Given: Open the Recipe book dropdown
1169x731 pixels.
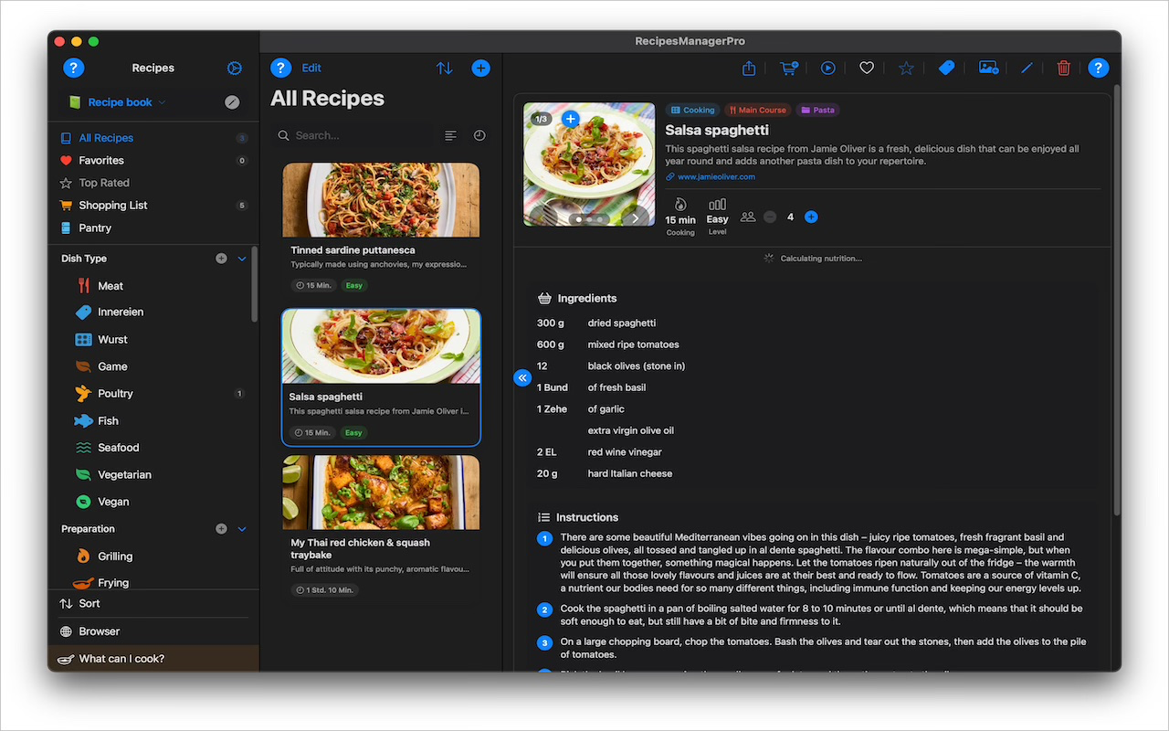Looking at the screenshot, I should pos(118,102).
